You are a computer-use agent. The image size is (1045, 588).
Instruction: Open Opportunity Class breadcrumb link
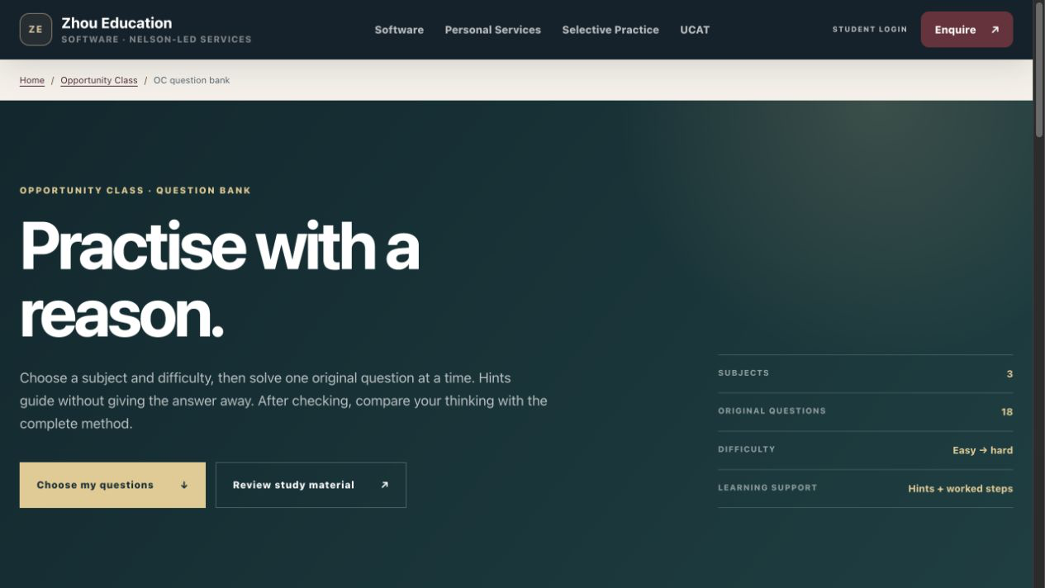(99, 80)
